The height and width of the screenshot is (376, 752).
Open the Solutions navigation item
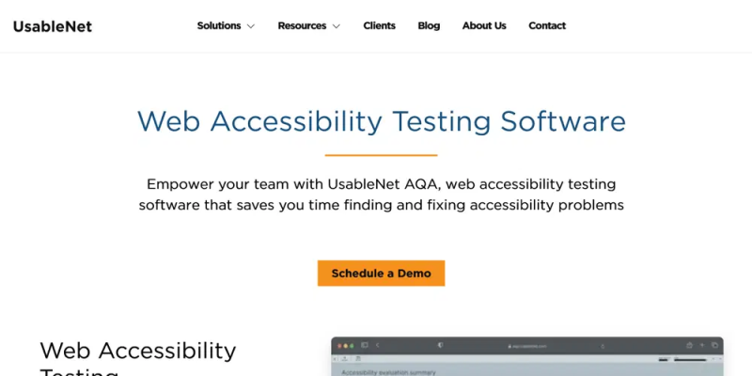(219, 26)
